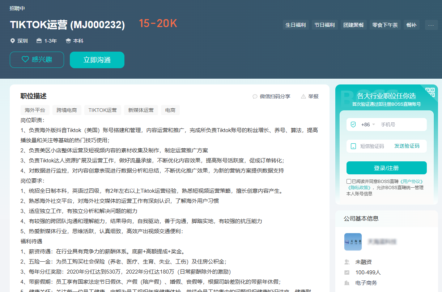The width and height of the screenshot is (442, 292).
Task: Click the 职位描述 heading
Action: (x=33, y=96)
